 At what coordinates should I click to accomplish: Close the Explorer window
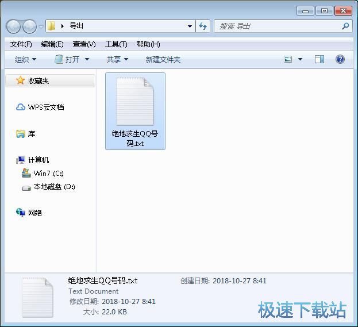pos(343,11)
